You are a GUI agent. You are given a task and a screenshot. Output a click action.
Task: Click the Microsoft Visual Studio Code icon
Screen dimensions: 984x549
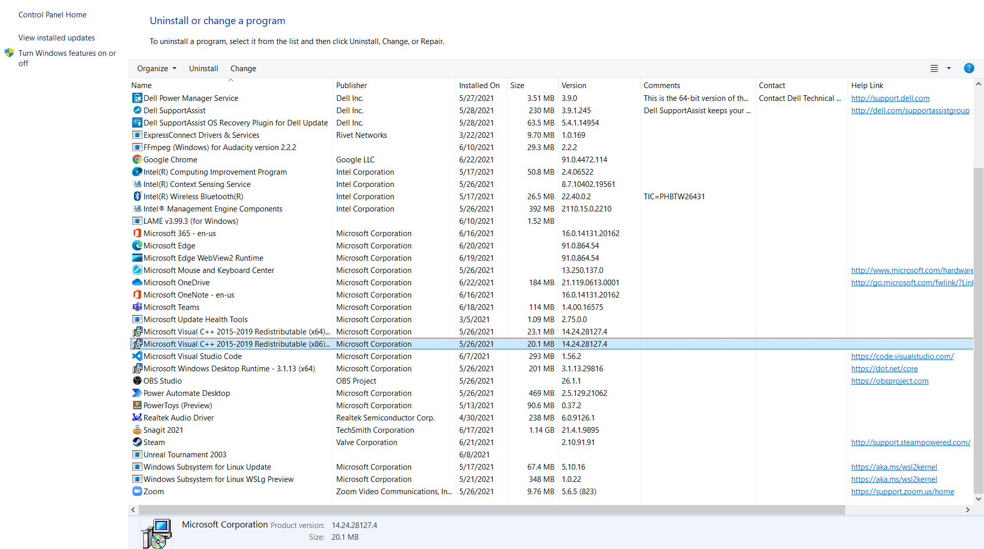137,356
